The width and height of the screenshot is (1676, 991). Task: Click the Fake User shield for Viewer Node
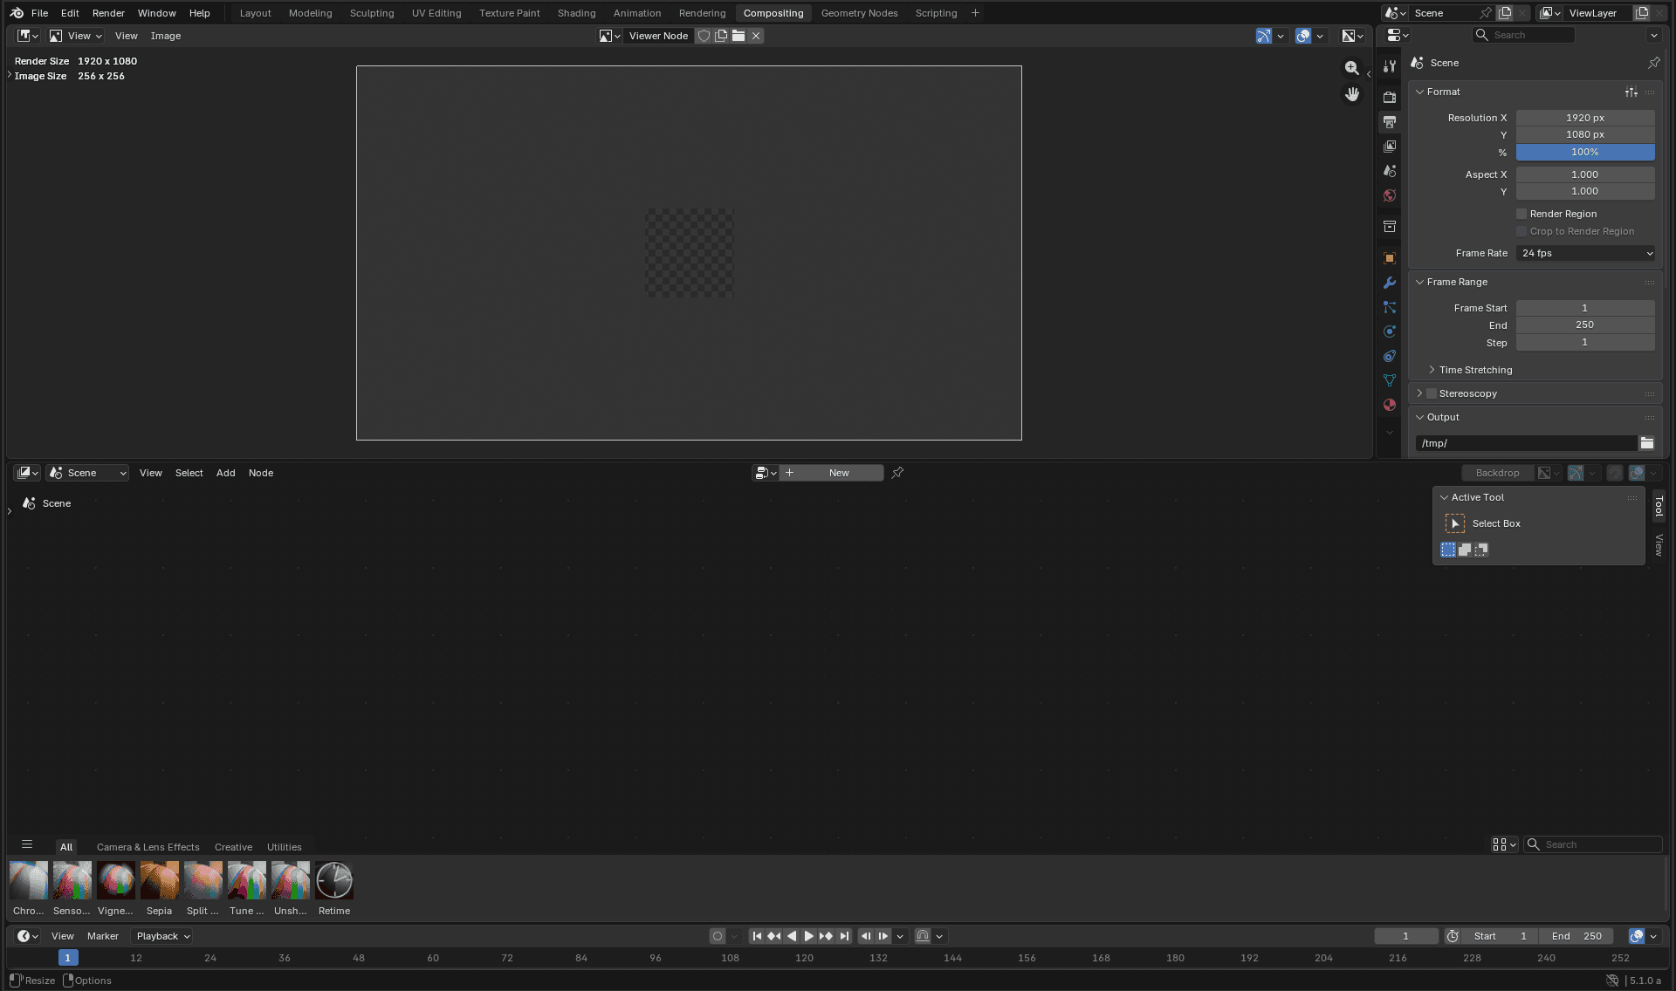click(704, 36)
